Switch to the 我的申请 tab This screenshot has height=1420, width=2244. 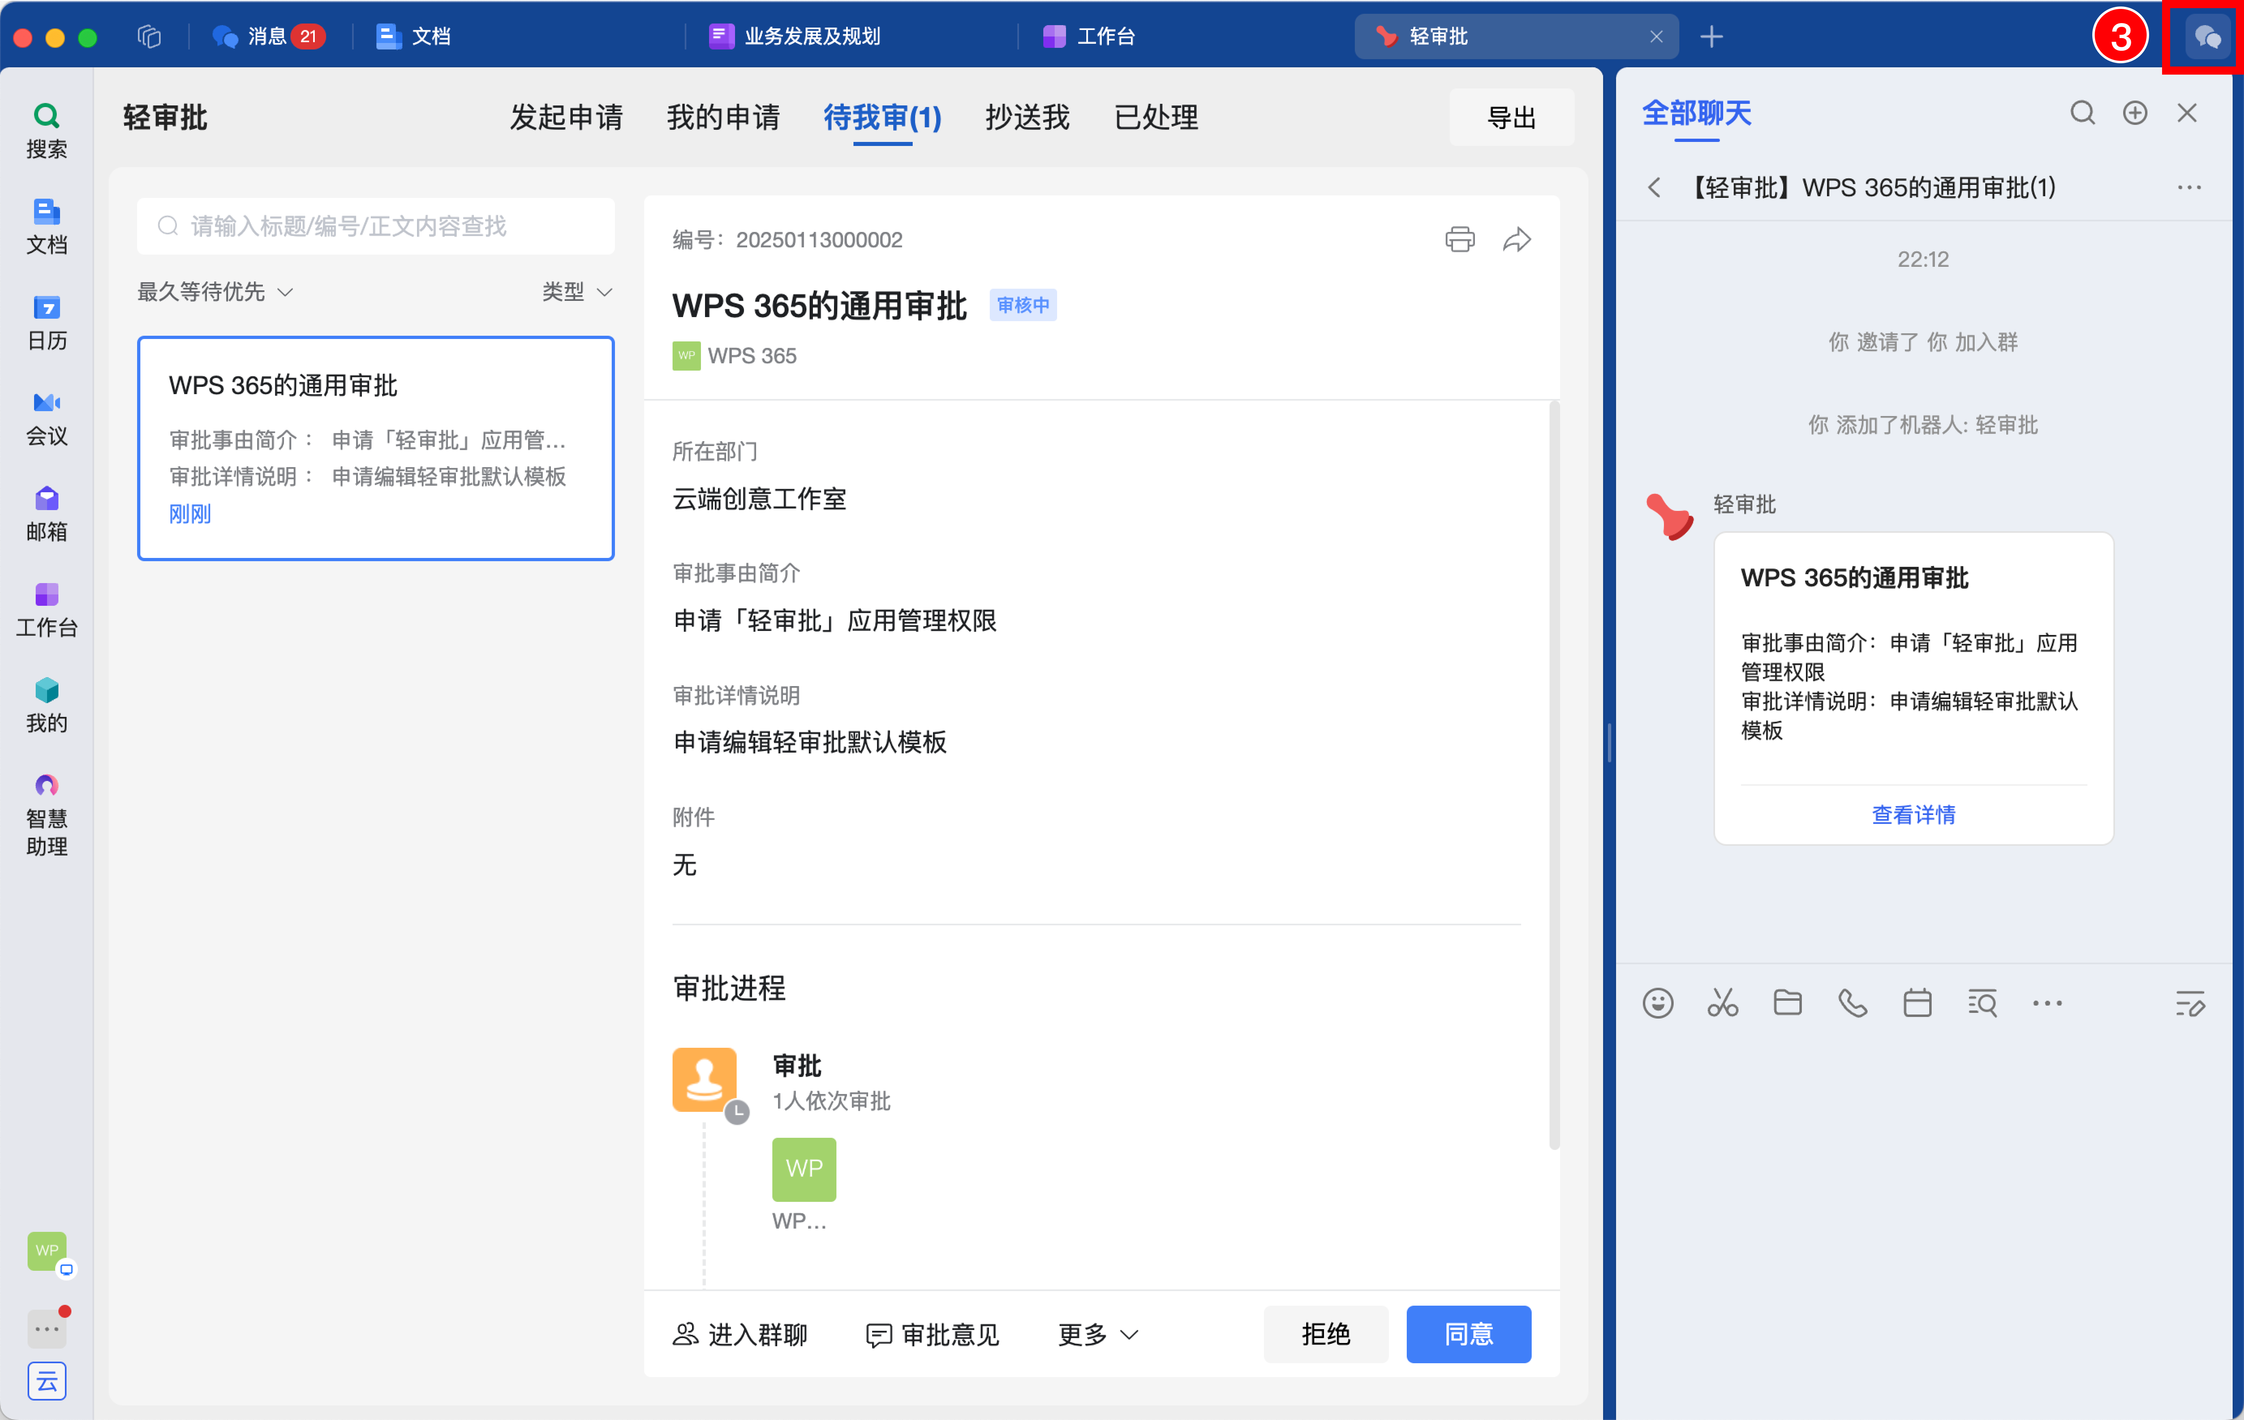pyautogui.click(x=723, y=118)
